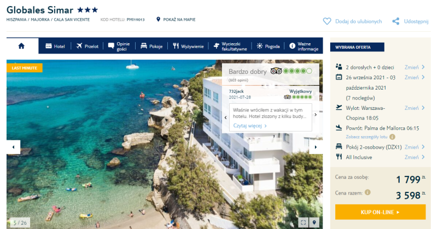Click the KUP ON-LINE button

pyautogui.click(x=380, y=212)
